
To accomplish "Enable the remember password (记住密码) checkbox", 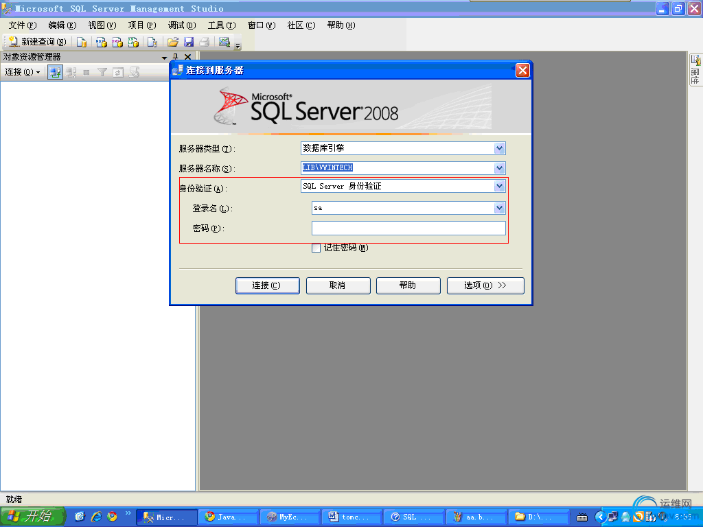I will click(x=316, y=248).
